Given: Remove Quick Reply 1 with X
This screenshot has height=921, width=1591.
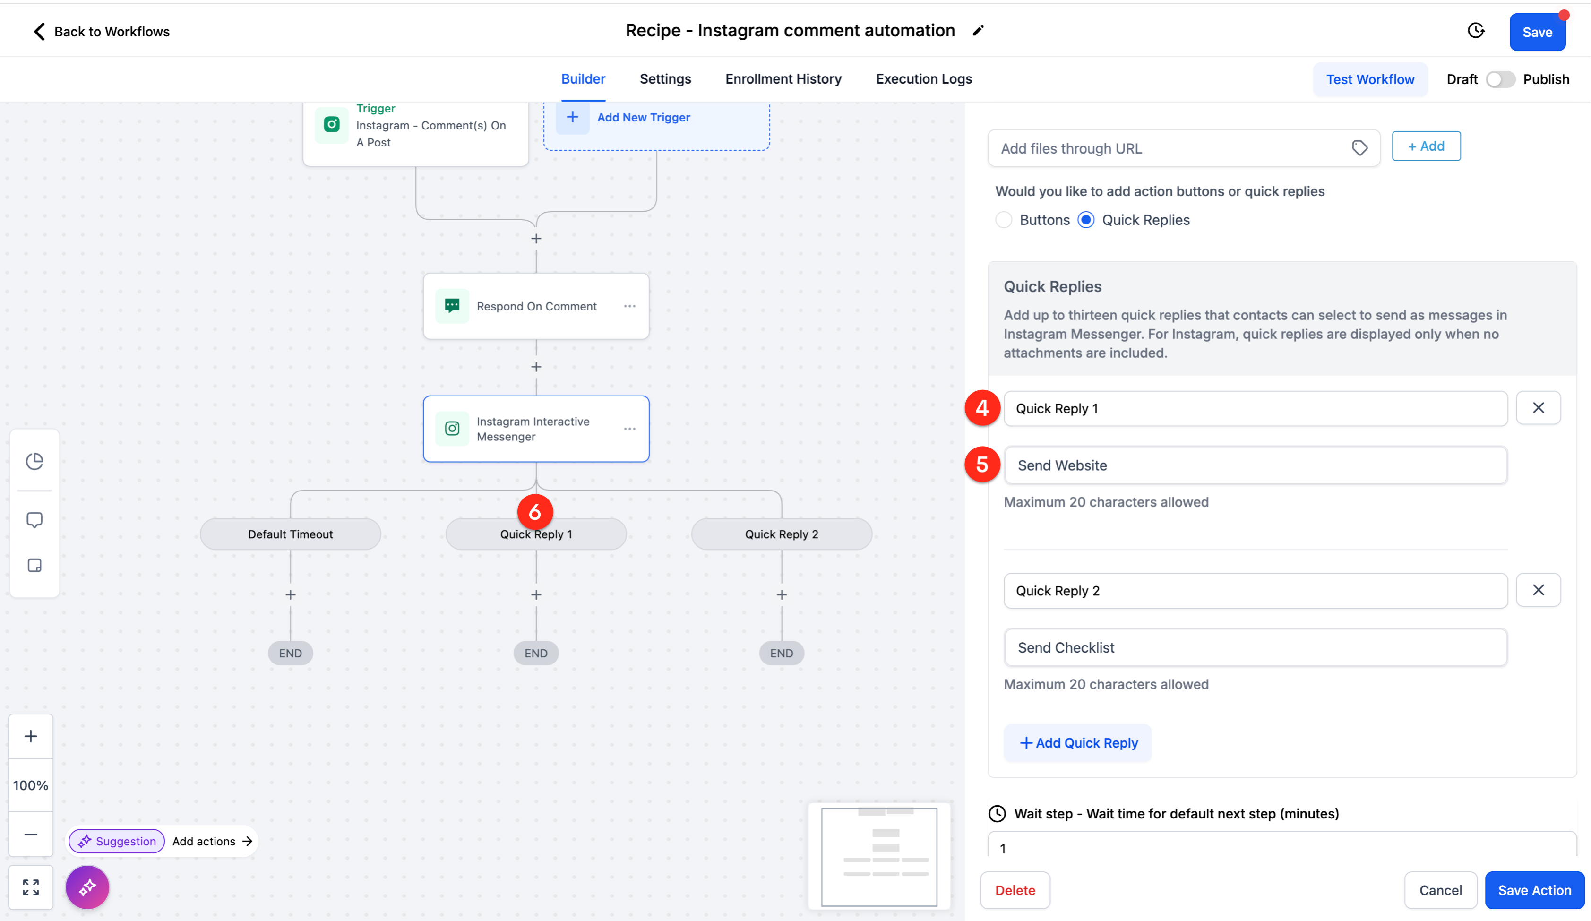Looking at the screenshot, I should click(x=1538, y=408).
